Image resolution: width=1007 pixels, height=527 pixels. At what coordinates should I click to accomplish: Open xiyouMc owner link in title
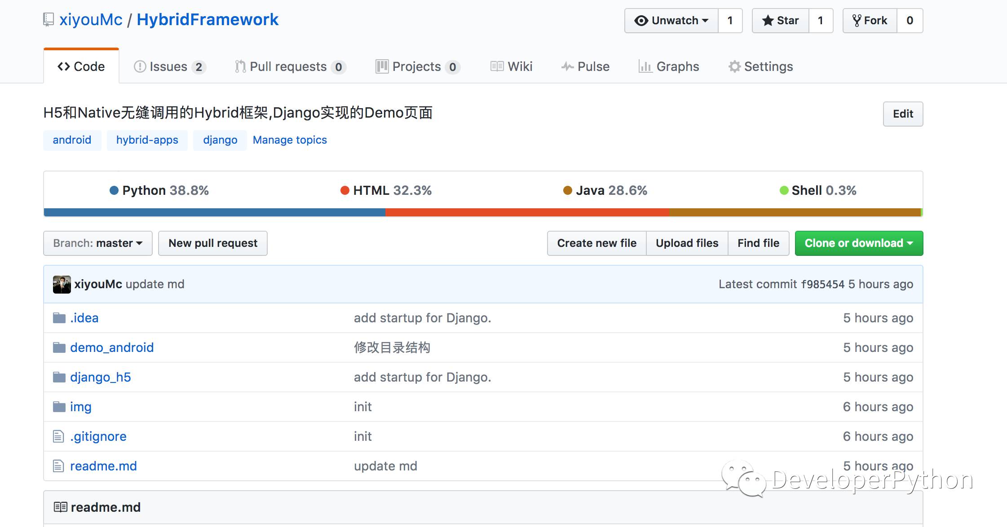[x=91, y=20]
